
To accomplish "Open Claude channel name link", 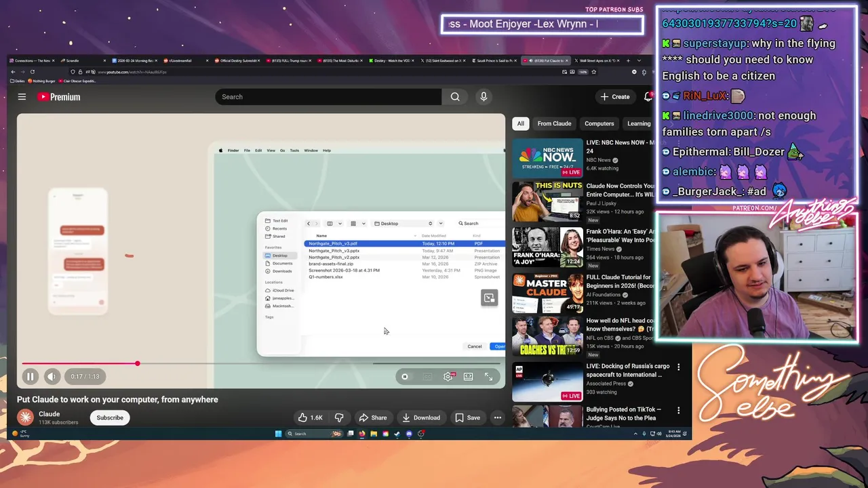I will (49, 414).
